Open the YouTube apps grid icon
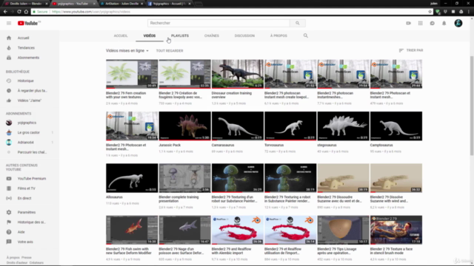The height and width of the screenshot is (266, 474). [420, 23]
